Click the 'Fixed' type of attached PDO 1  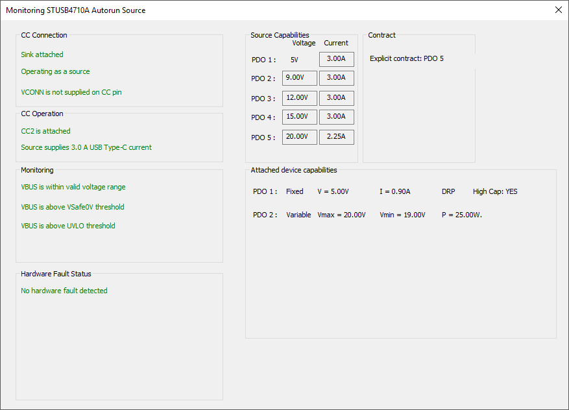tap(295, 191)
